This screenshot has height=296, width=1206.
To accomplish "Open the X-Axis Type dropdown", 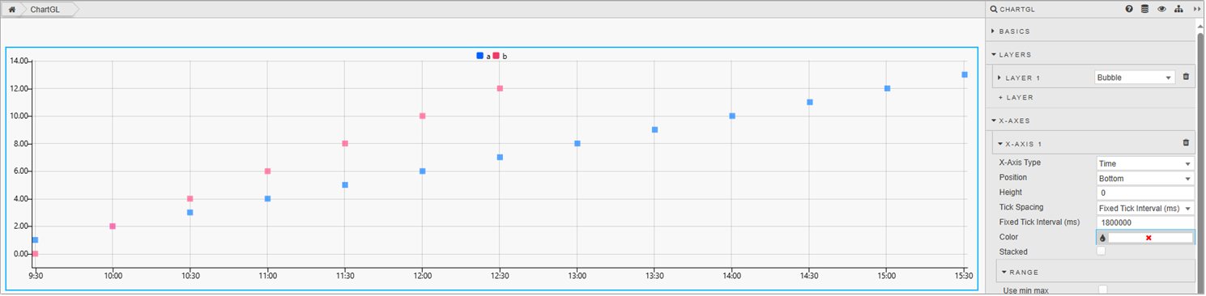I will click(1145, 163).
